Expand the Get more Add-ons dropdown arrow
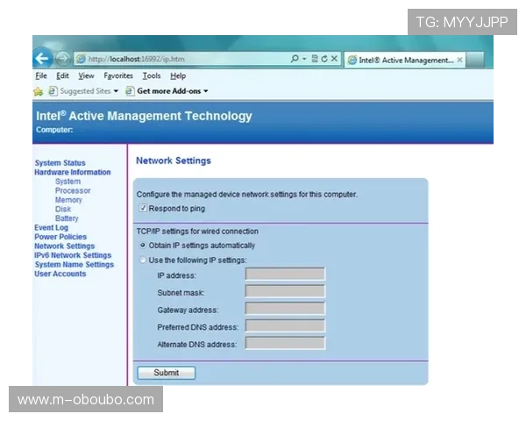 (206, 91)
